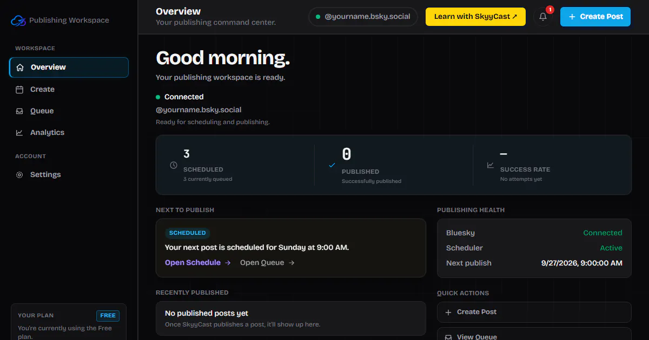The width and height of the screenshot is (649, 340).
Task: Click the clock icon beside Scheduled stat
Action: pyautogui.click(x=174, y=165)
